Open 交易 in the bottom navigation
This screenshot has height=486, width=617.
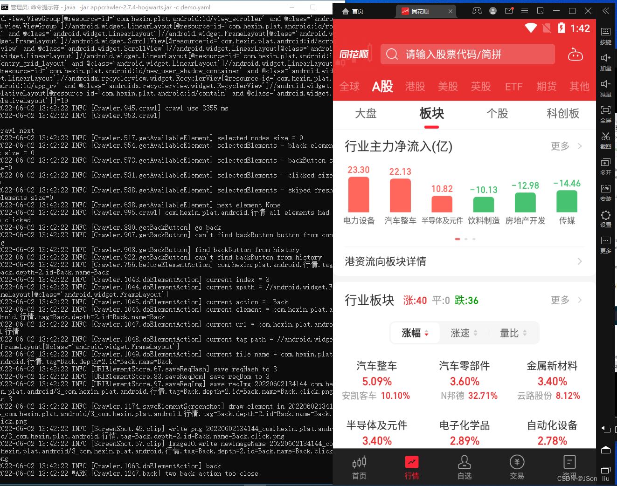pyautogui.click(x=517, y=468)
